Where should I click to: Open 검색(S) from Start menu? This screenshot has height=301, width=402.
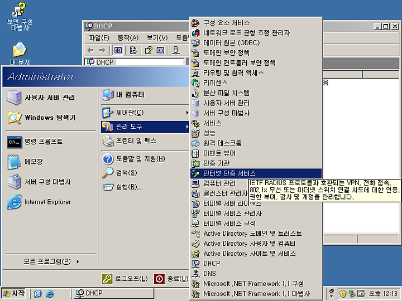pyautogui.click(x=145, y=173)
